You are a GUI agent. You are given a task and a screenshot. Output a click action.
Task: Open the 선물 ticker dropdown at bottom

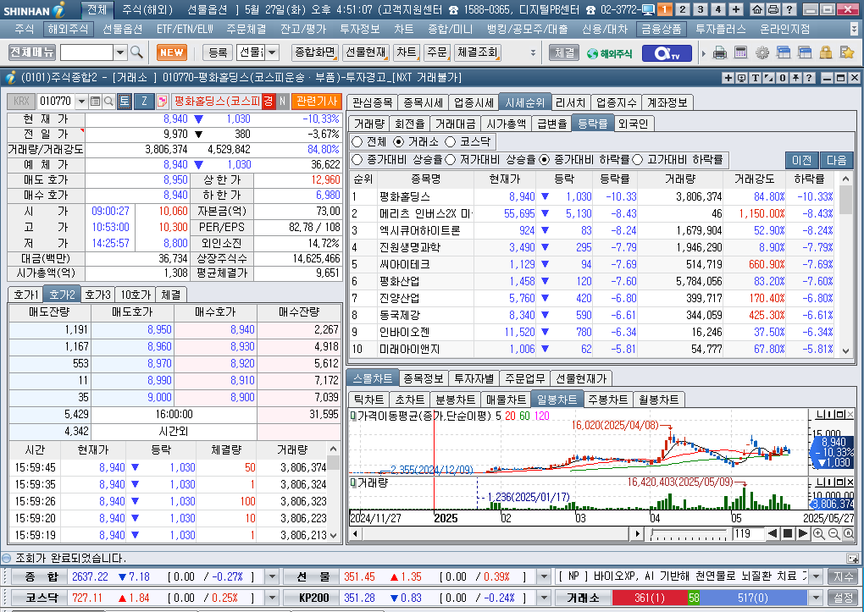[543, 576]
